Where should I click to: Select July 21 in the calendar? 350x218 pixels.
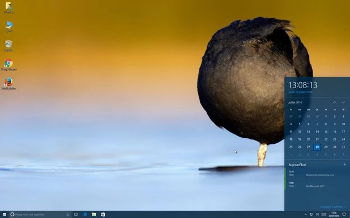click(x=317, y=139)
